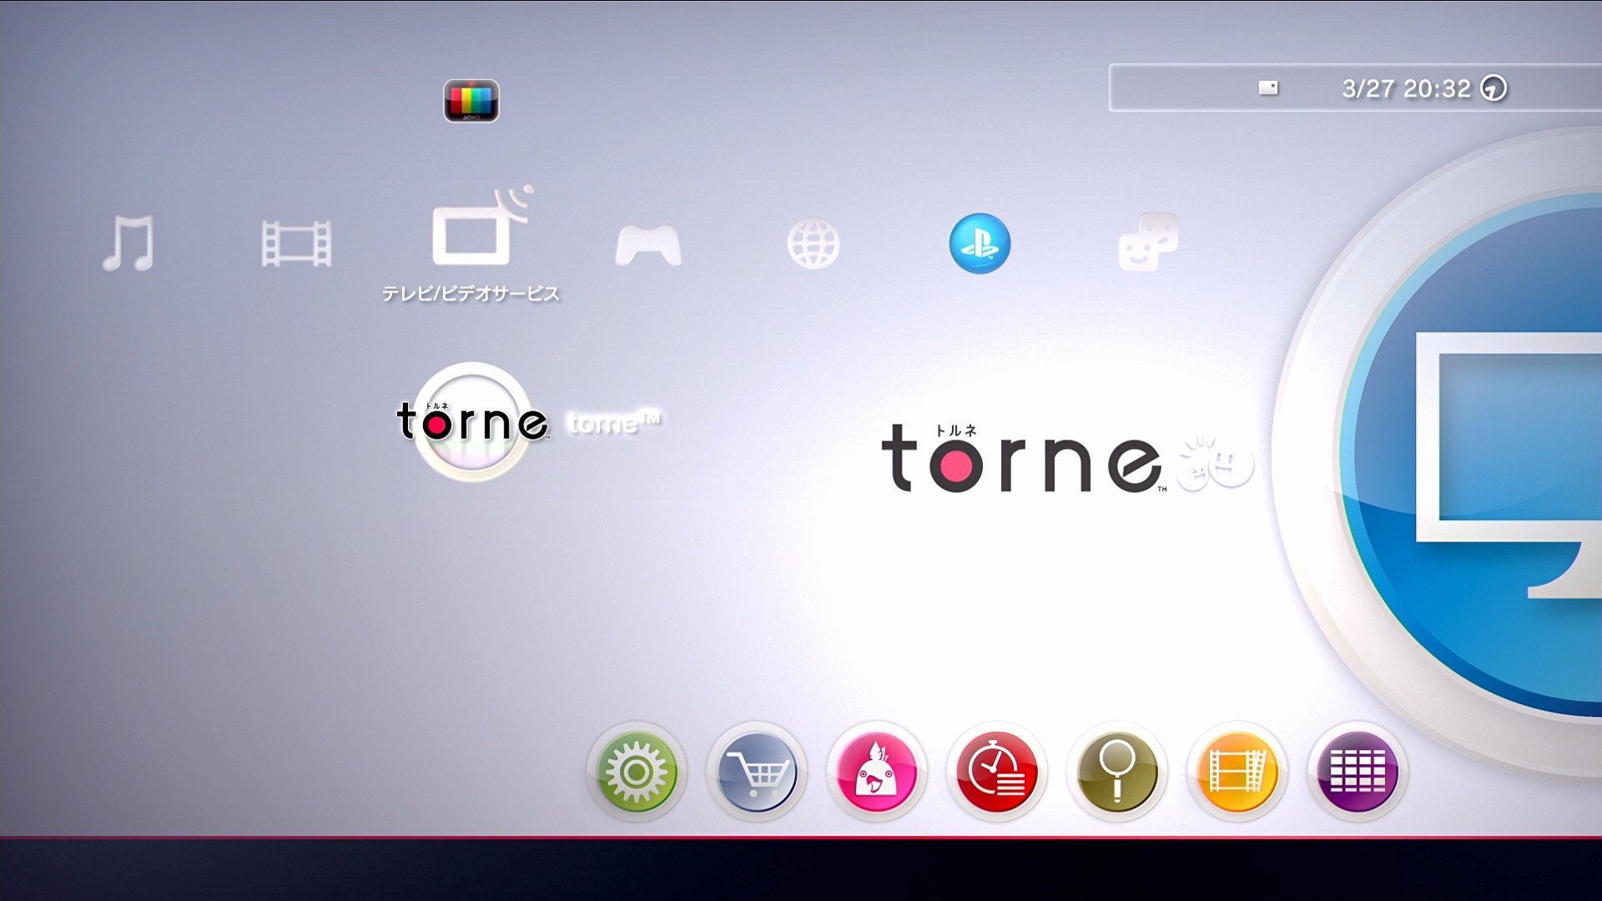The width and height of the screenshot is (1602, 901).
Task: Select the Video filmstrip category icon
Action: [x=296, y=244]
